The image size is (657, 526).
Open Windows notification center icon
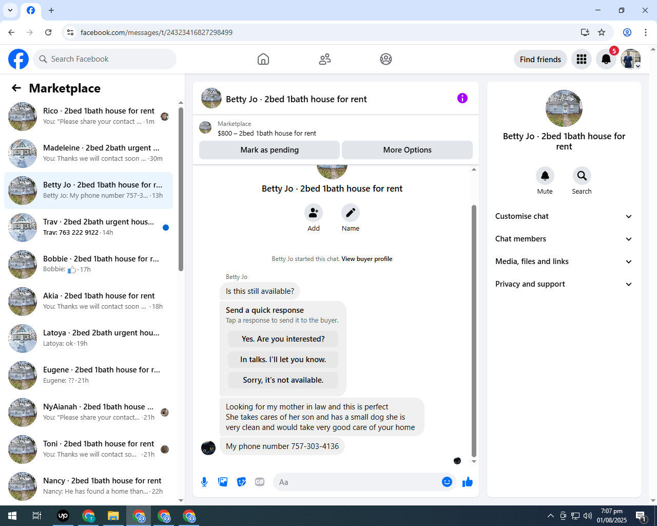[x=641, y=516]
